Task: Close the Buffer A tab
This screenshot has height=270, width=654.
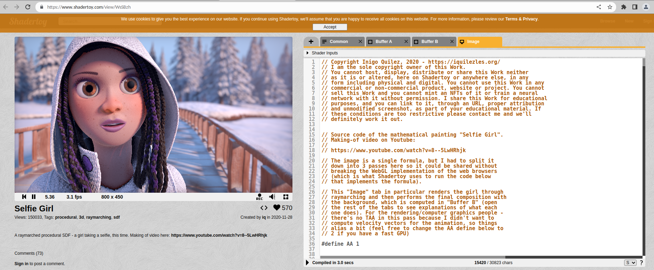Action: point(406,42)
